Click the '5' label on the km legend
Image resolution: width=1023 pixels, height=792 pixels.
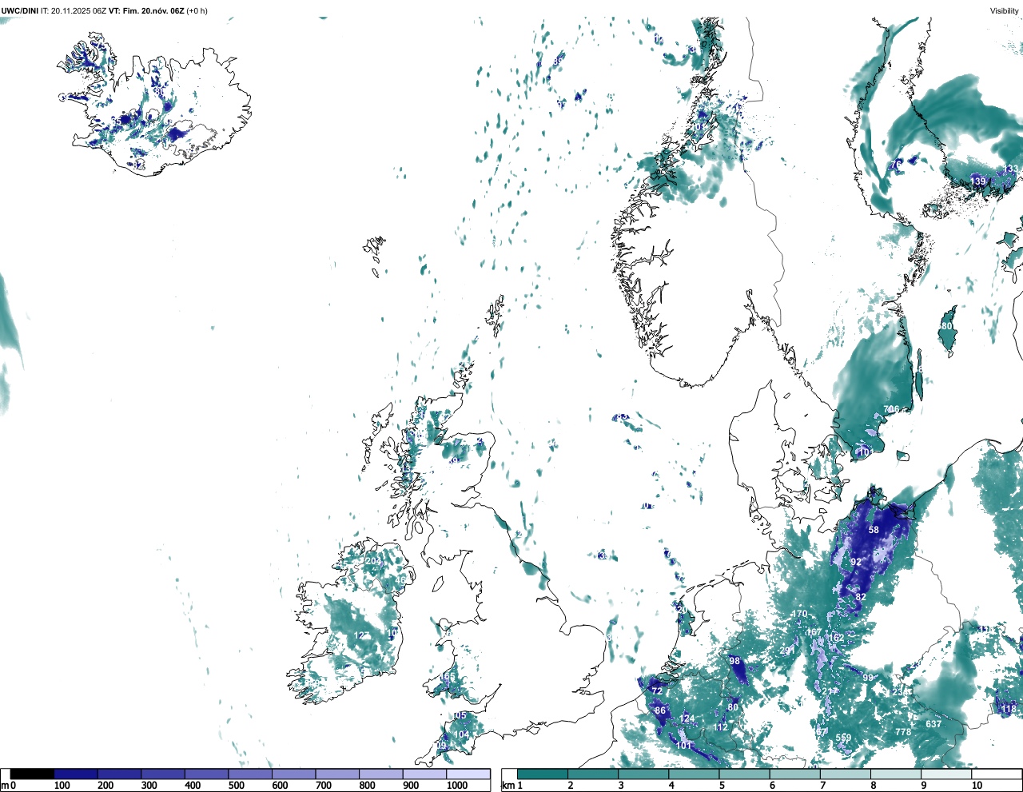722,786
